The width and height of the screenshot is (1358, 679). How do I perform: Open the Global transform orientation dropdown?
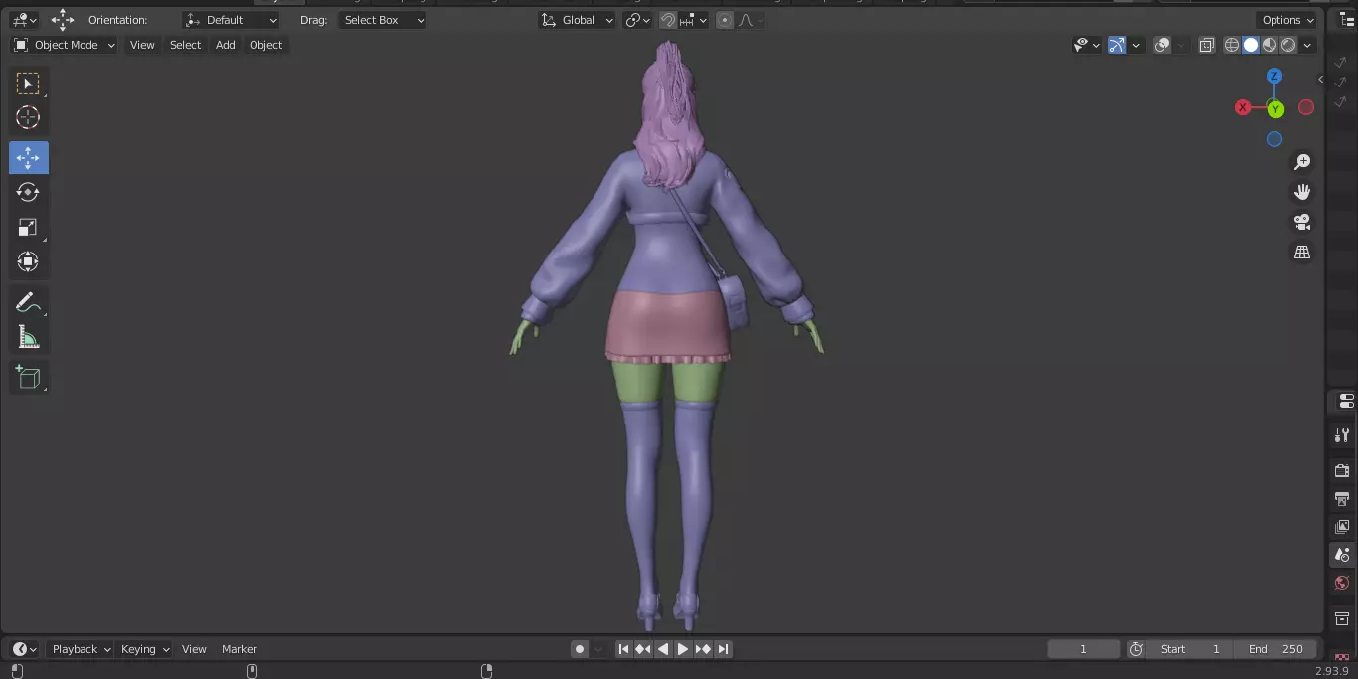pos(577,20)
